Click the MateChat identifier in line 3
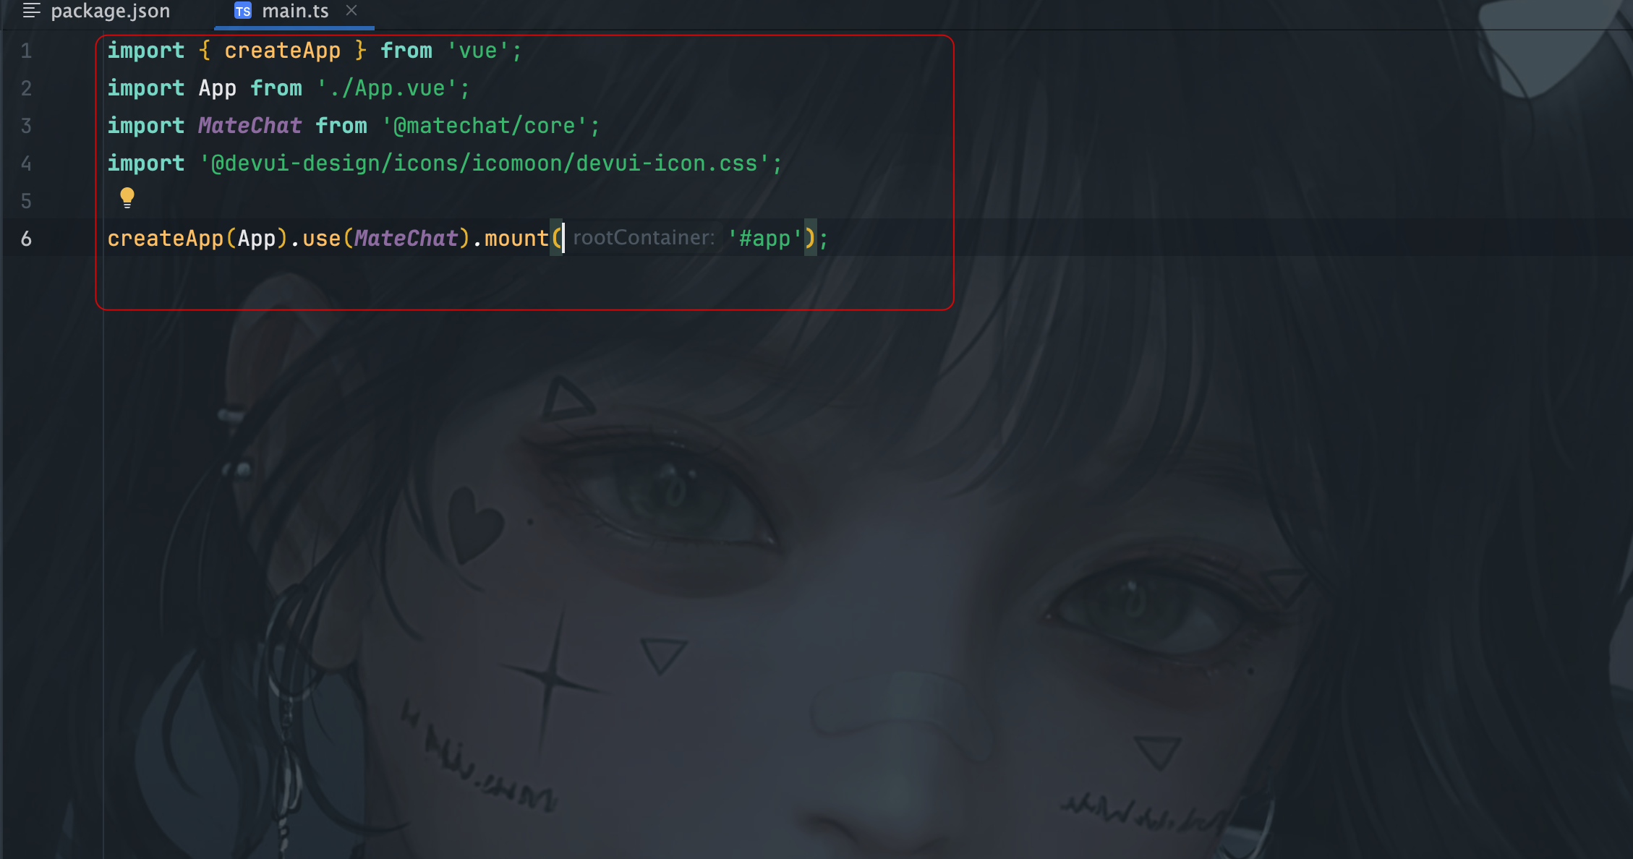The height and width of the screenshot is (859, 1633). tap(250, 126)
